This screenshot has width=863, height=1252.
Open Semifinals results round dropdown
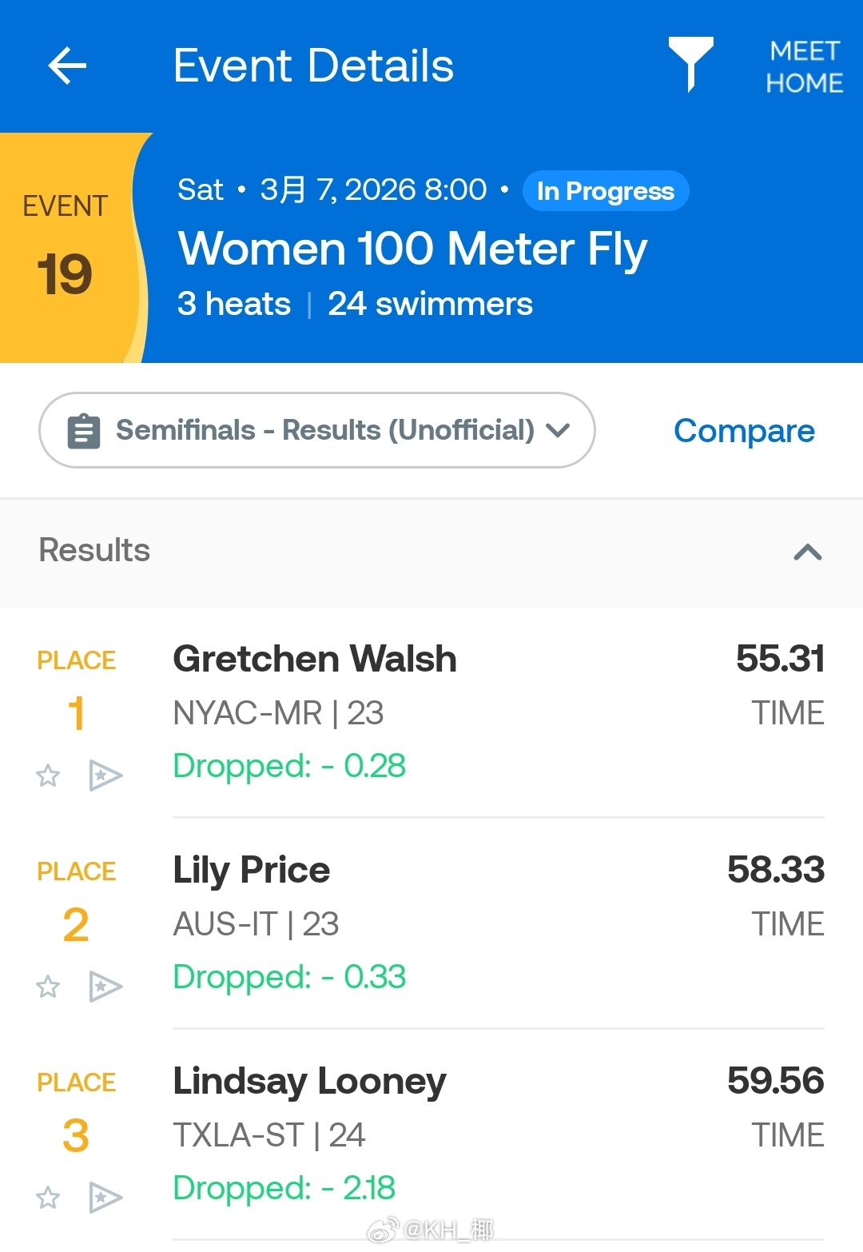pyautogui.click(x=317, y=430)
